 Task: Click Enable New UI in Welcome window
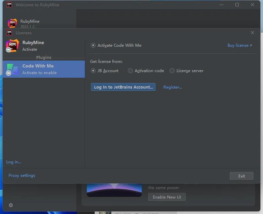[167, 197]
